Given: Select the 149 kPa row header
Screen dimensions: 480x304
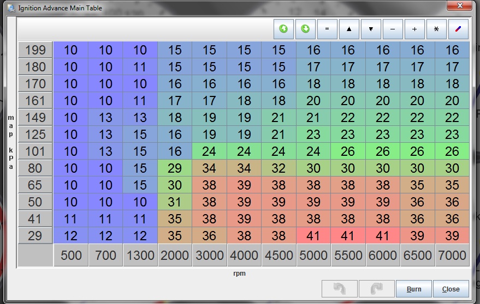Looking at the screenshot, I should pyautogui.click(x=35, y=118).
